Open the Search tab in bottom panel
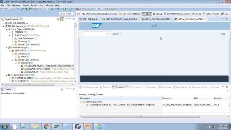This screenshot has height=130, width=231. click(215, 87)
